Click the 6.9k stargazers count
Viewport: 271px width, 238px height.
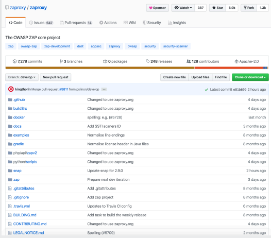pyautogui.click(x=232, y=8)
